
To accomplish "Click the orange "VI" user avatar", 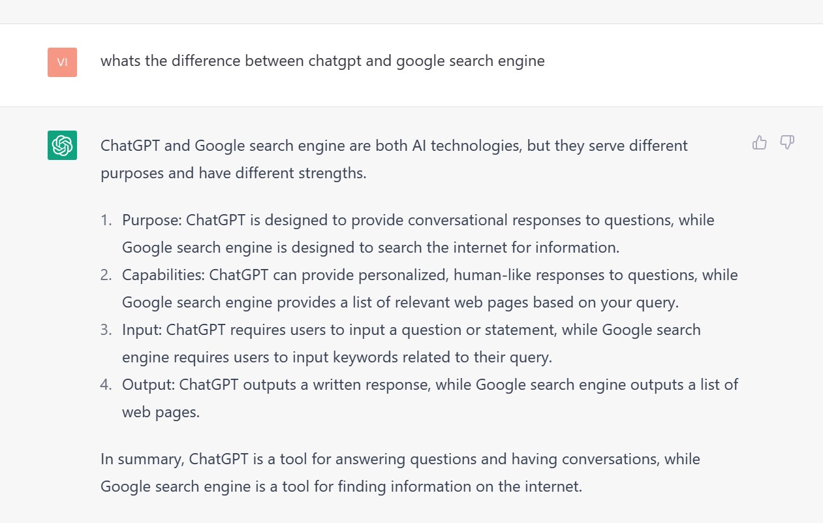I will [x=62, y=62].
